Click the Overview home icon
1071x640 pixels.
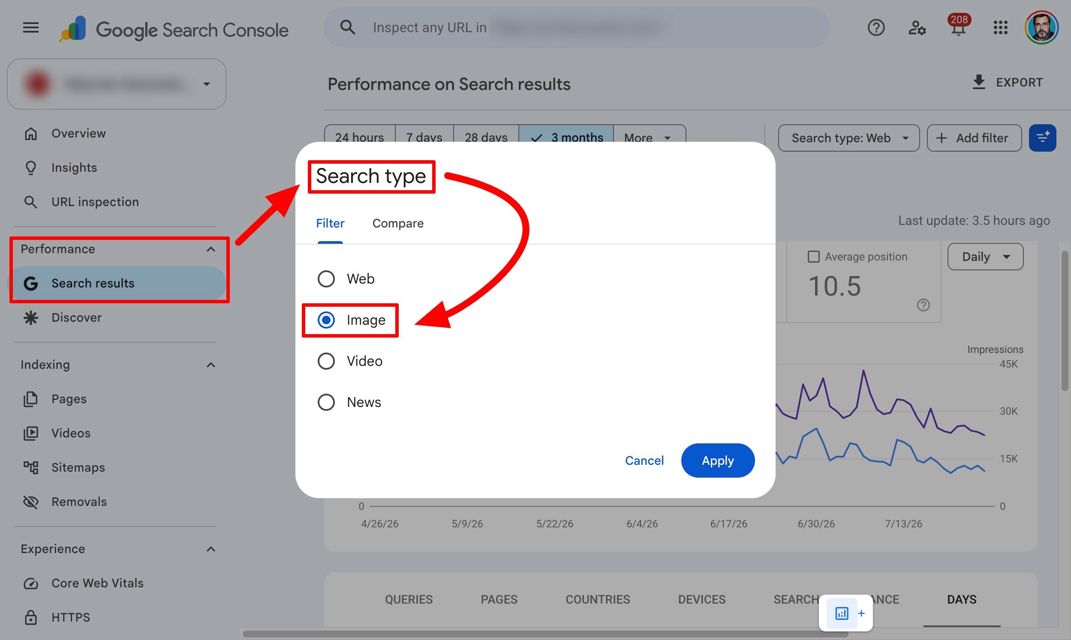[30, 134]
